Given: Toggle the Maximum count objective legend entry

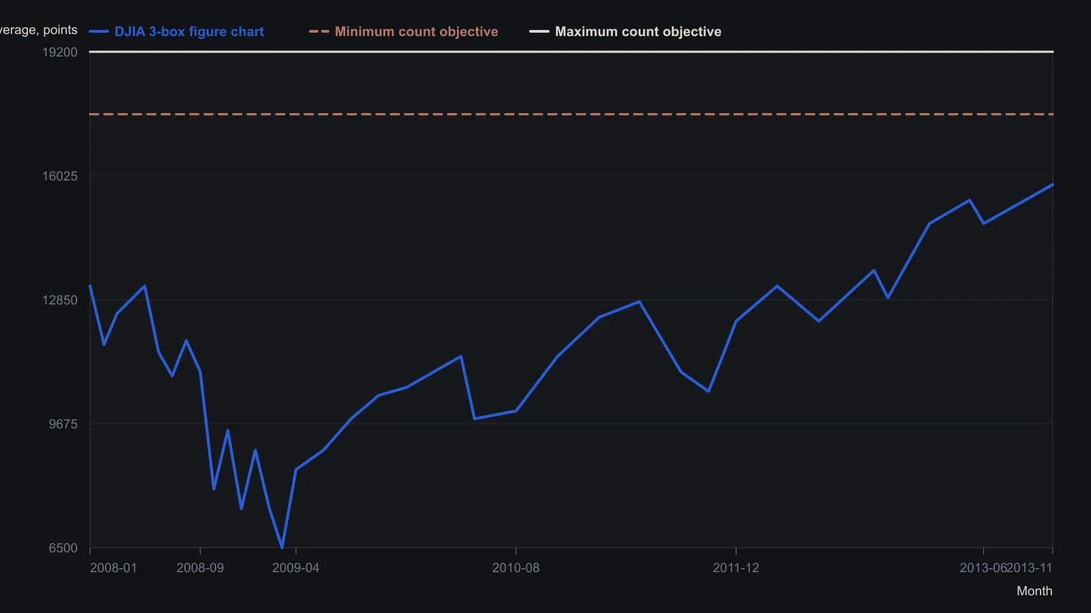Looking at the screenshot, I should (x=625, y=31).
